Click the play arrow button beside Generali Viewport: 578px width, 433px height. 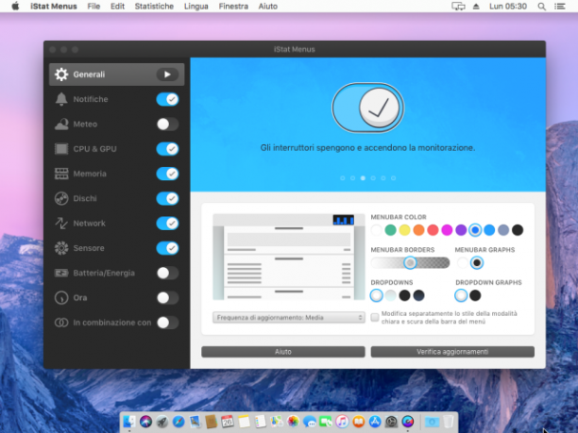pos(167,75)
